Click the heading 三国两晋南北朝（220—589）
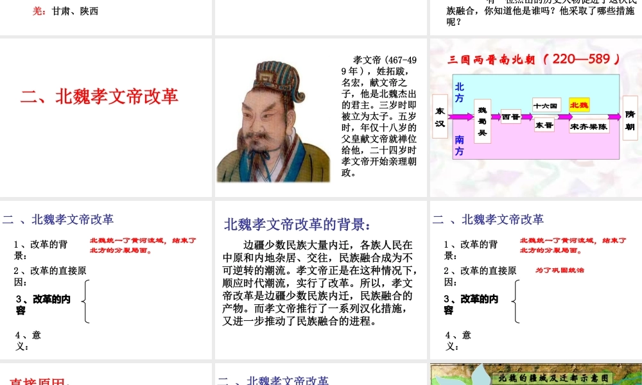642x385 pixels. pos(534,59)
